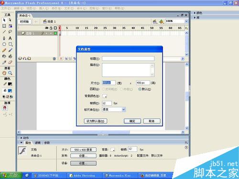
Task: Toggle all layers outline square icon
Action: point(55,28)
